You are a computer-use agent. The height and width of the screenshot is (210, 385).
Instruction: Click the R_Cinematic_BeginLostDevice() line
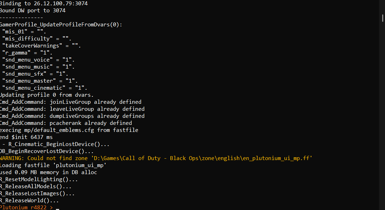(x=55, y=144)
